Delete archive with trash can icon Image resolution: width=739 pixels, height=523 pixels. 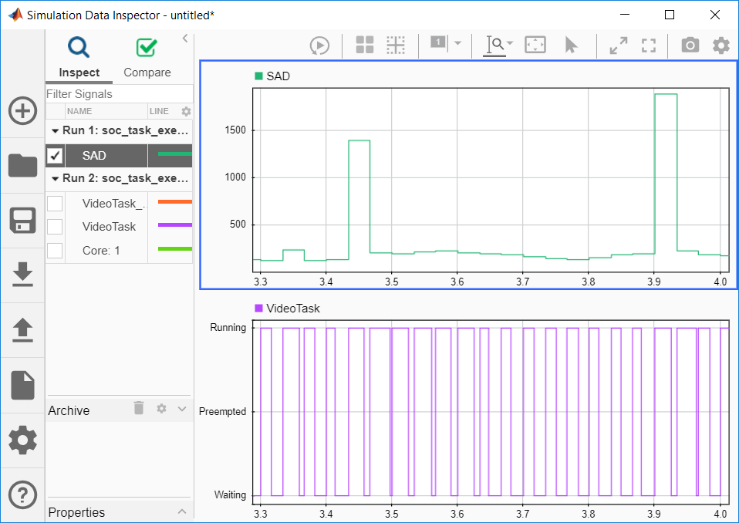(139, 408)
